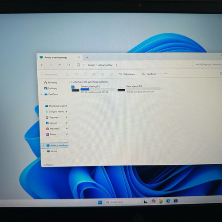Click the C: drive Windows disk icon
The width and height of the screenshot is (222, 222).
click(x=75, y=89)
